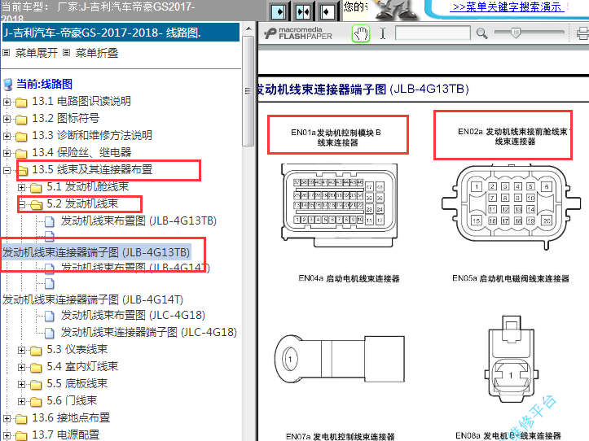The width and height of the screenshot is (589, 441).
Task: Click 菜单折叠 to collapse all menus
Action: (x=97, y=53)
